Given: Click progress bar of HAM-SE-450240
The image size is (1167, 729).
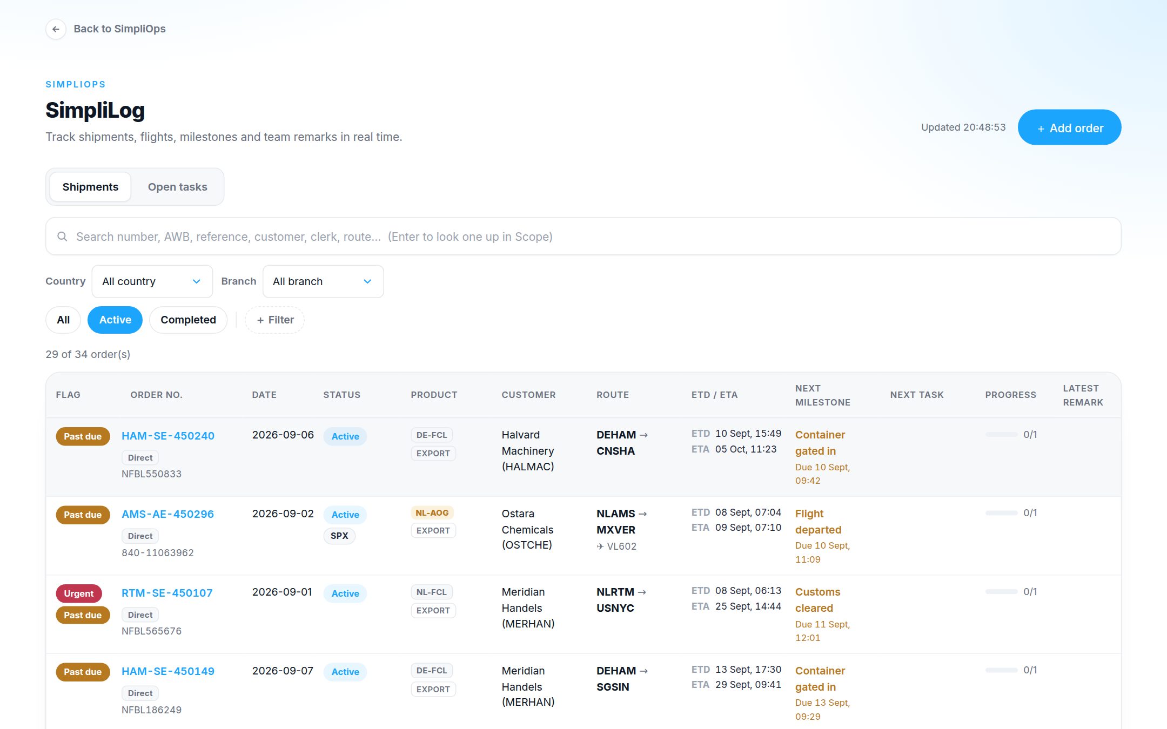Looking at the screenshot, I should [1001, 435].
